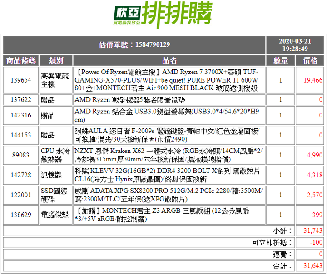Click price 4,990
This screenshot has height=274, width=327.
click(315, 155)
